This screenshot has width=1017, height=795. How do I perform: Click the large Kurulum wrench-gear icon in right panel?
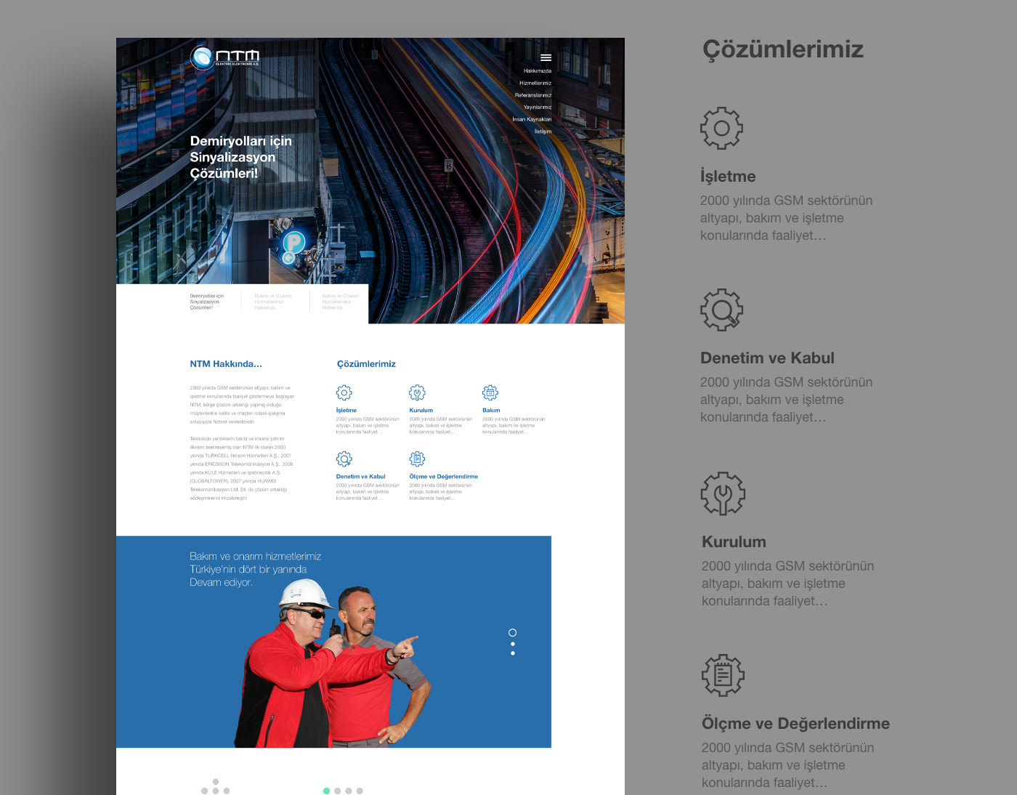(x=723, y=494)
